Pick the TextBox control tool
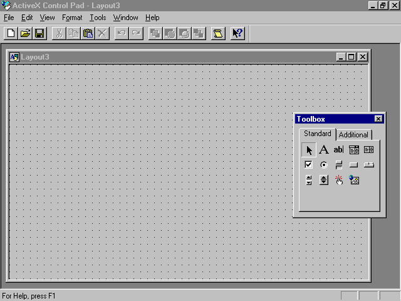 click(338, 150)
